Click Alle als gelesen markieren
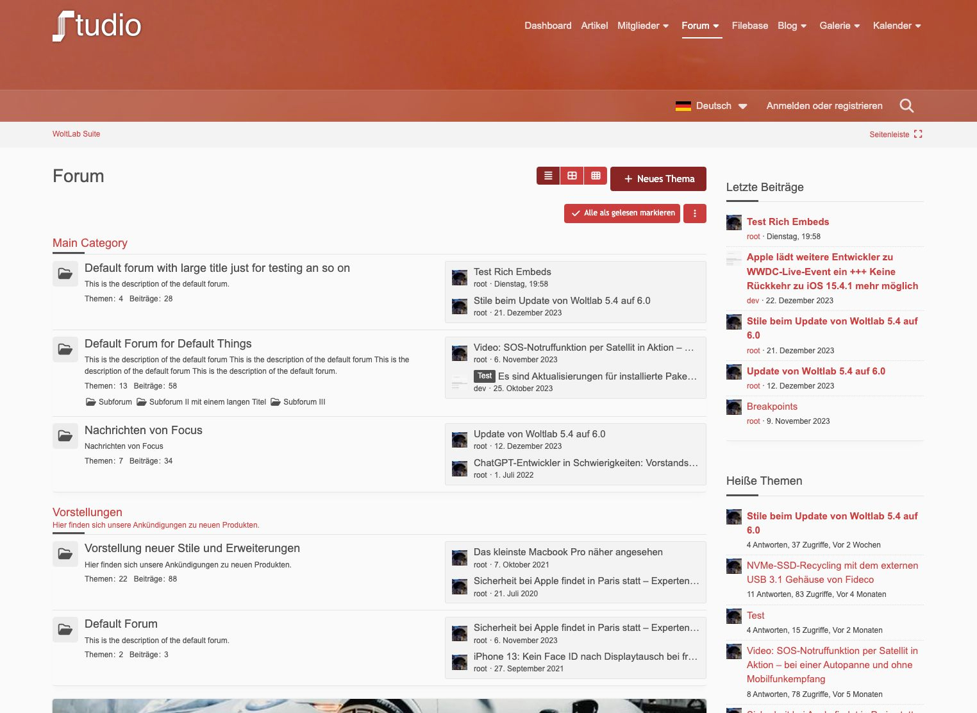 622,214
